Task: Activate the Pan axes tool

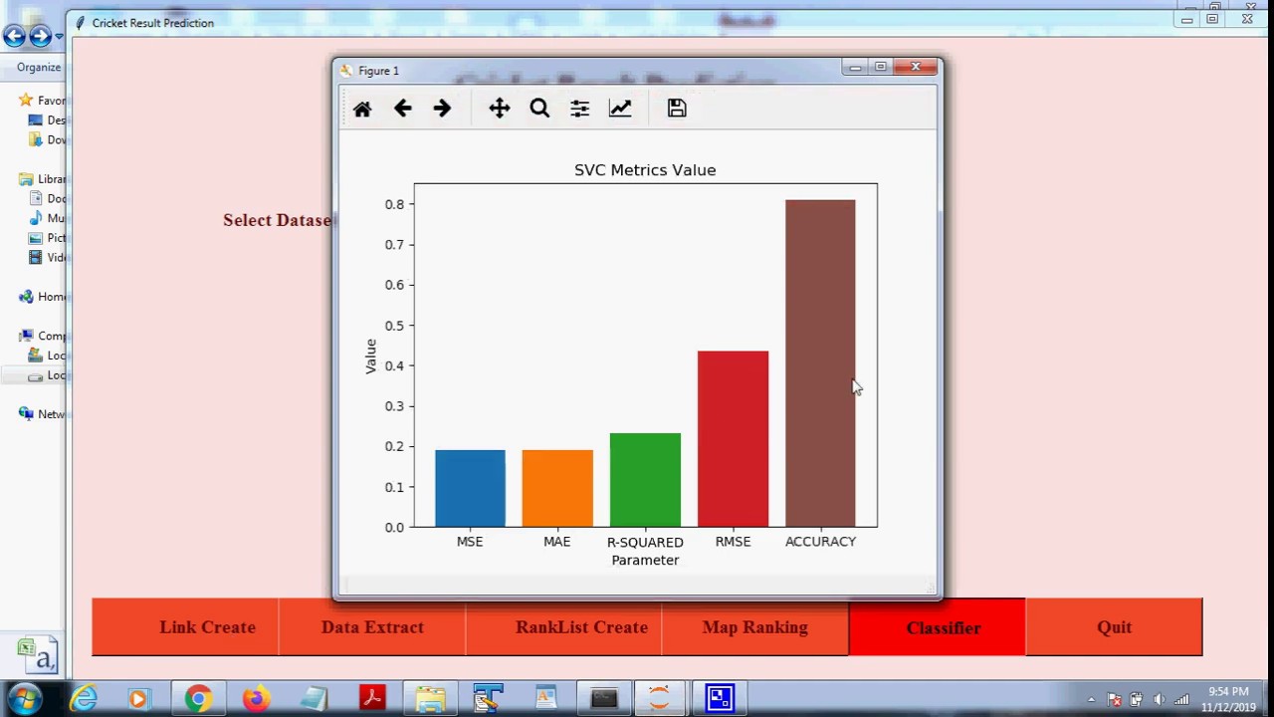Action: click(500, 109)
